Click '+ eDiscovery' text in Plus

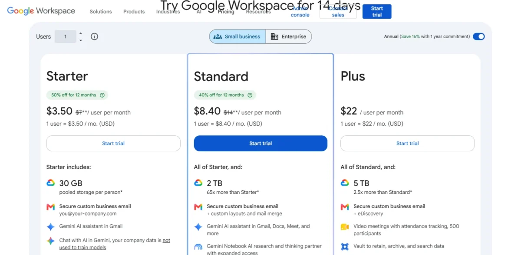tap(368, 213)
